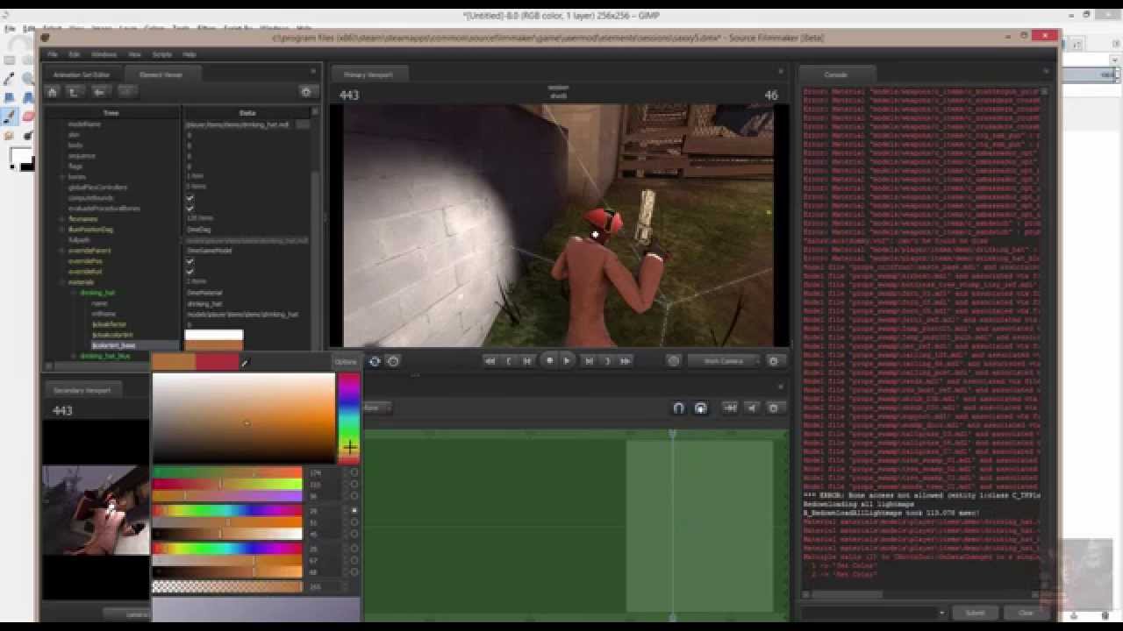Play the animation
1123x631 pixels.
click(x=567, y=361)
